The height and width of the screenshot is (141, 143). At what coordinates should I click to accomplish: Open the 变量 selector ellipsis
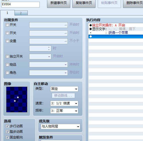pyautogui.click(x=66, y=41)
